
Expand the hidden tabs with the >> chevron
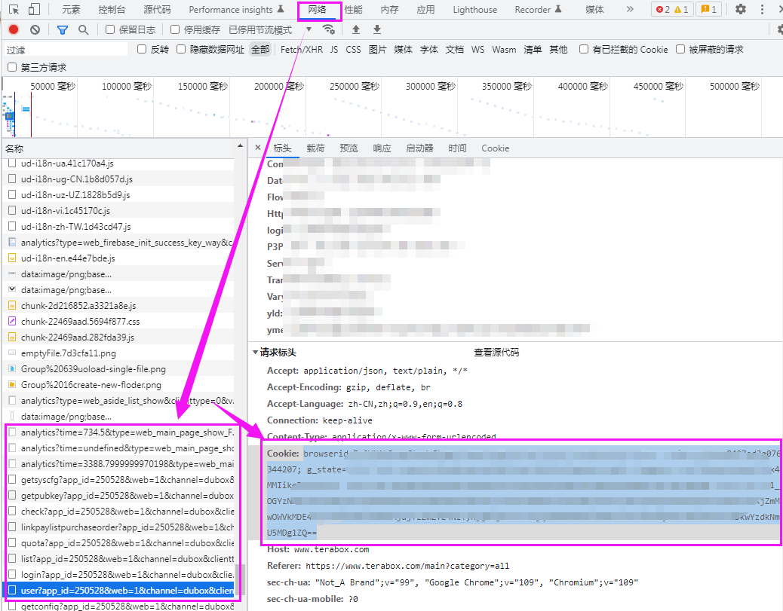630,10
